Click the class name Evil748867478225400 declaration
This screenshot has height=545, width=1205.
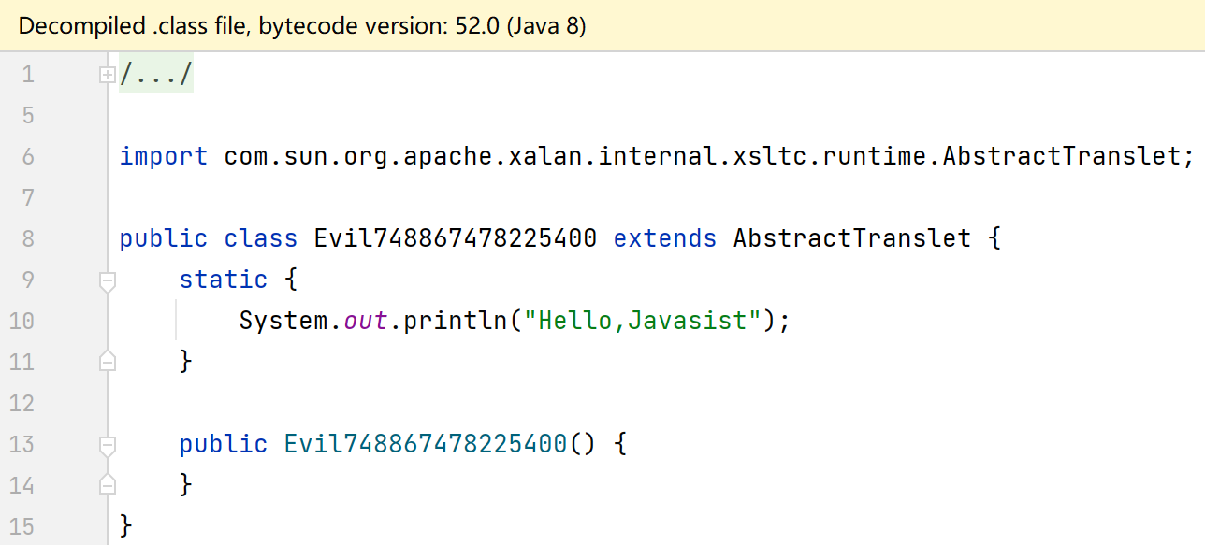coord(455,238)
